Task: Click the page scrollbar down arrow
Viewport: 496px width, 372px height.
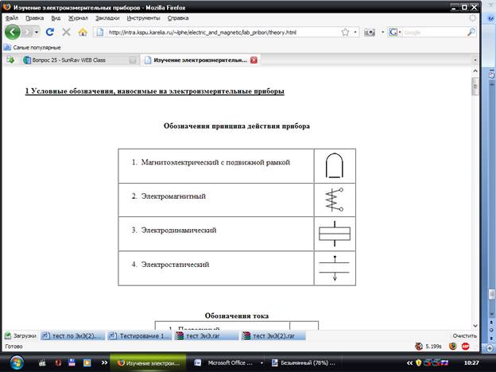Action: tap(475, 326)
